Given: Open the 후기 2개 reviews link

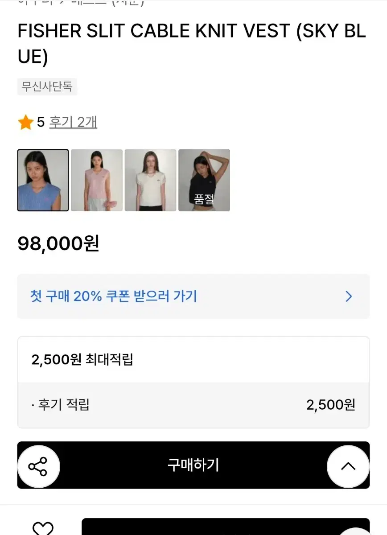Looking at the screenshot, I should 73,122.
